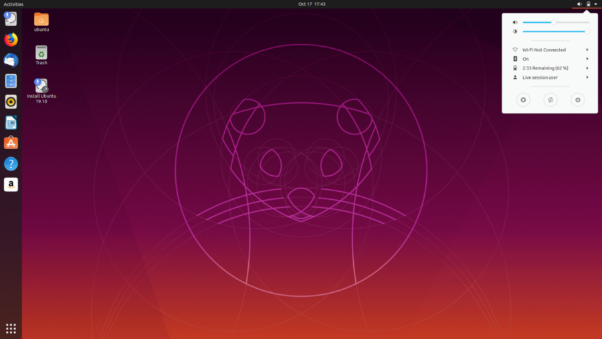
Task: Open LibreOffice Writer from the dock
Action: (x=11, y=122)
